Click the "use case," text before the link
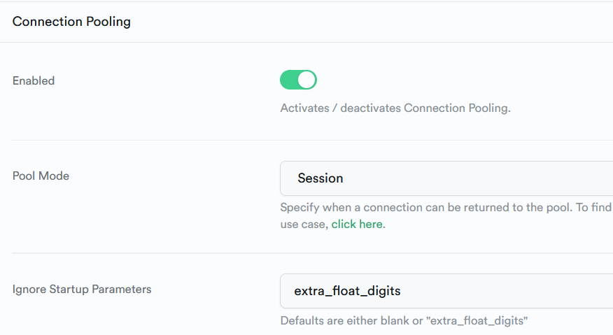The height and width of the screenshot is (335, 613). click(x=304, y=224)
